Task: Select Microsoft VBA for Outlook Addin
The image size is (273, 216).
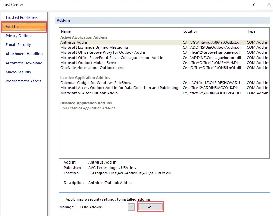Action: pos(164,93)
